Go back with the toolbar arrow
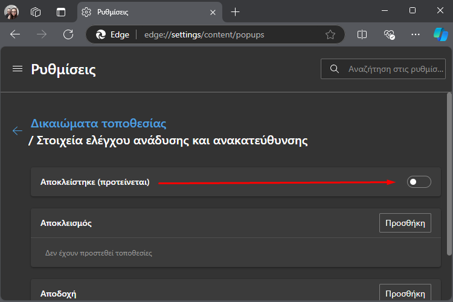This screenshot has width=453, height=302. coord(15,34)
